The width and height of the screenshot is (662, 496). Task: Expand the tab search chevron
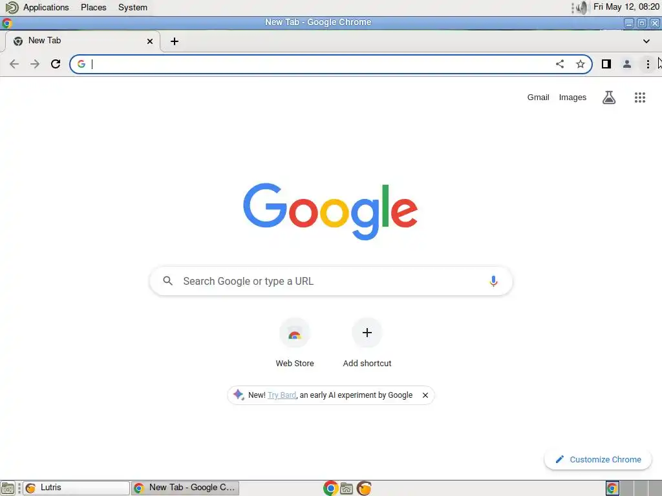tap(646, 41)
